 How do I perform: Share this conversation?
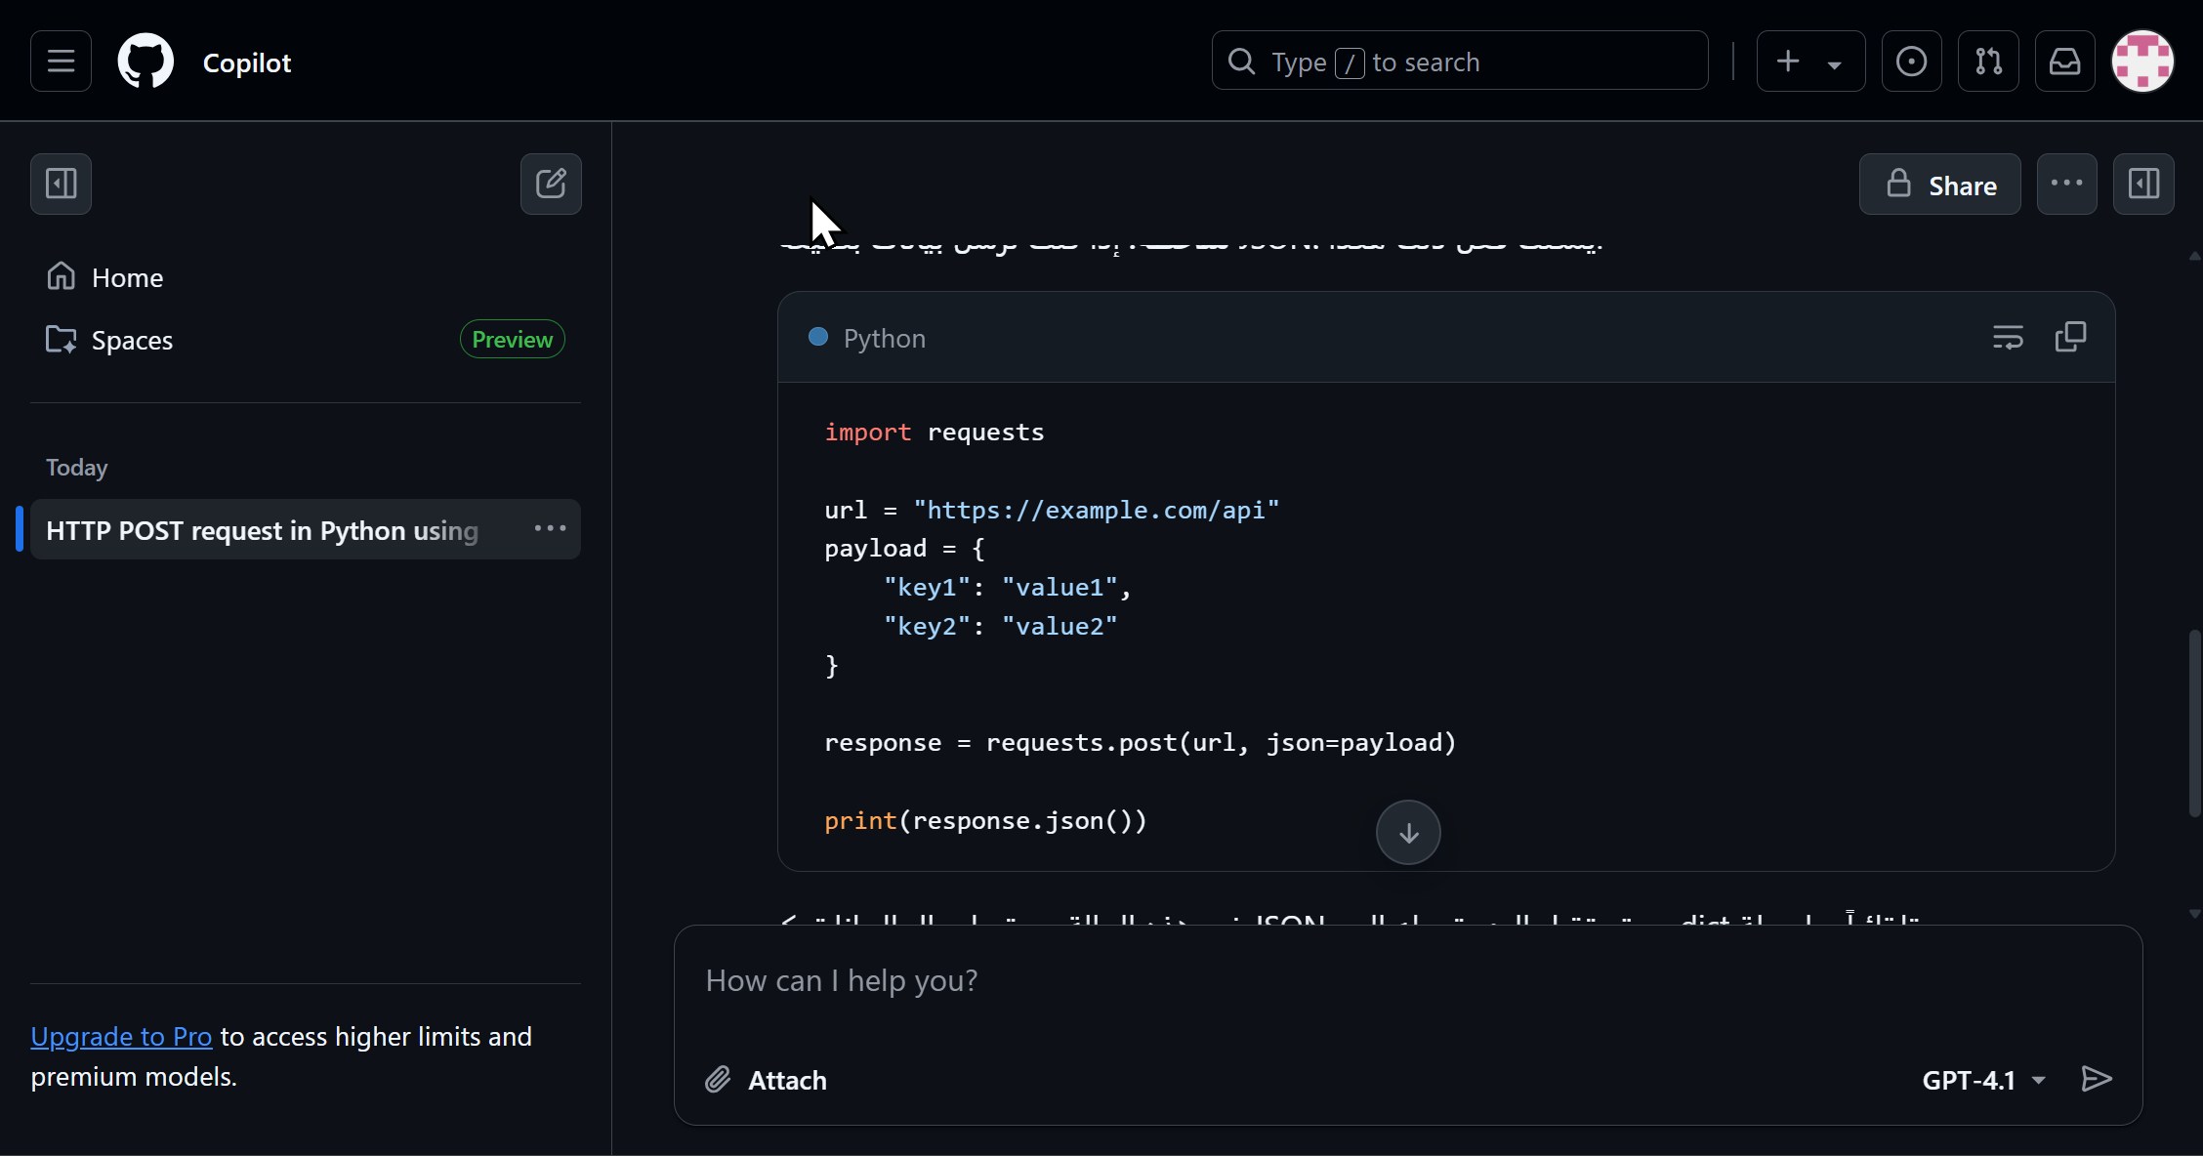[x=1939, y=184]
